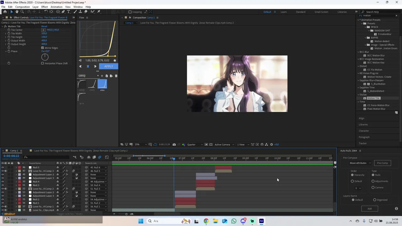
Task: Click the star favorite icon in Flow
Action: click(115, 60)
